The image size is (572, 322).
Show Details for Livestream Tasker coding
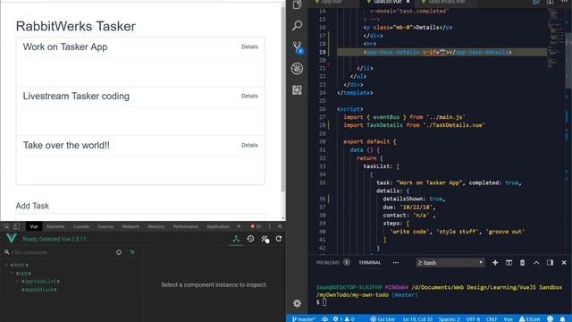(249, 96)
